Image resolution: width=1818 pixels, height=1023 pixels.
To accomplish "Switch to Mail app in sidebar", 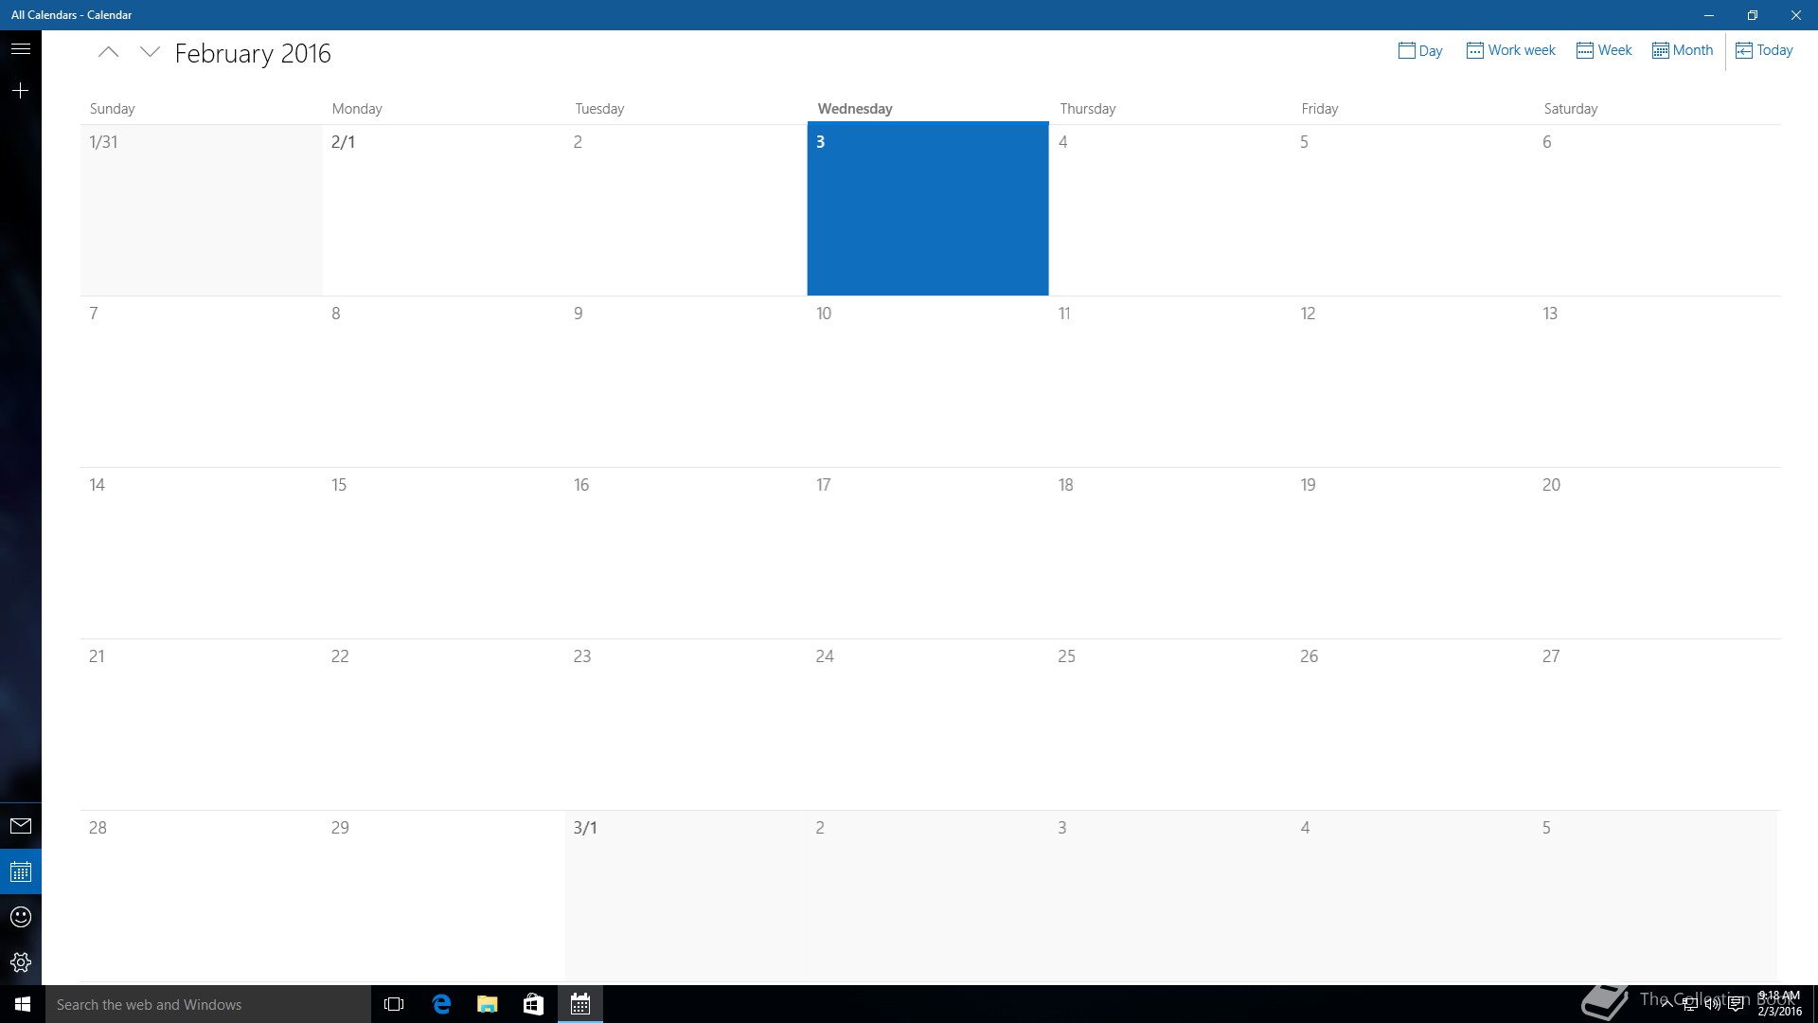I will pos(20,826).
